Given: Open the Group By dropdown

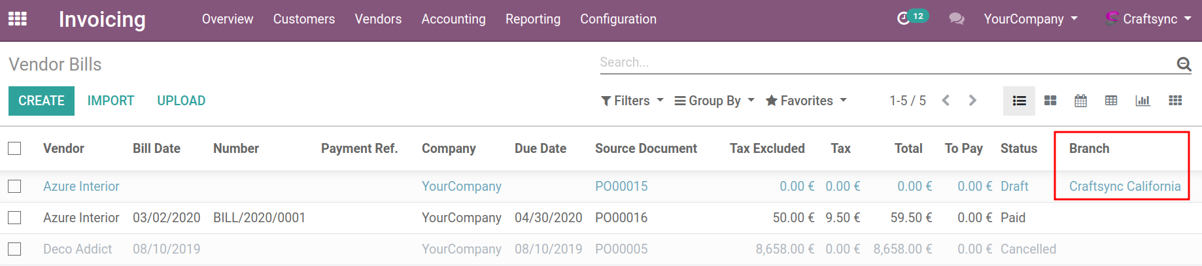Looking at the screenshot, I should tap(714, 101).
